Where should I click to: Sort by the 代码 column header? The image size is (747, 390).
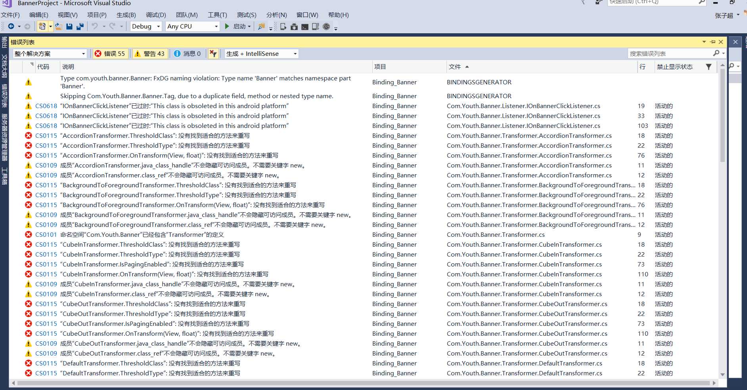(48, 67)
